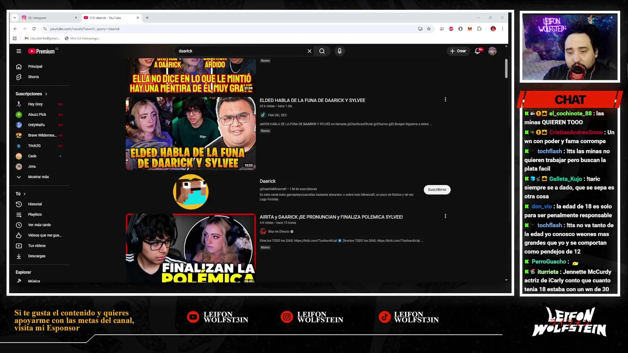628x353 pixels.
Task: Subscribe to Daarick channel
Action: (x=437, y=190)
